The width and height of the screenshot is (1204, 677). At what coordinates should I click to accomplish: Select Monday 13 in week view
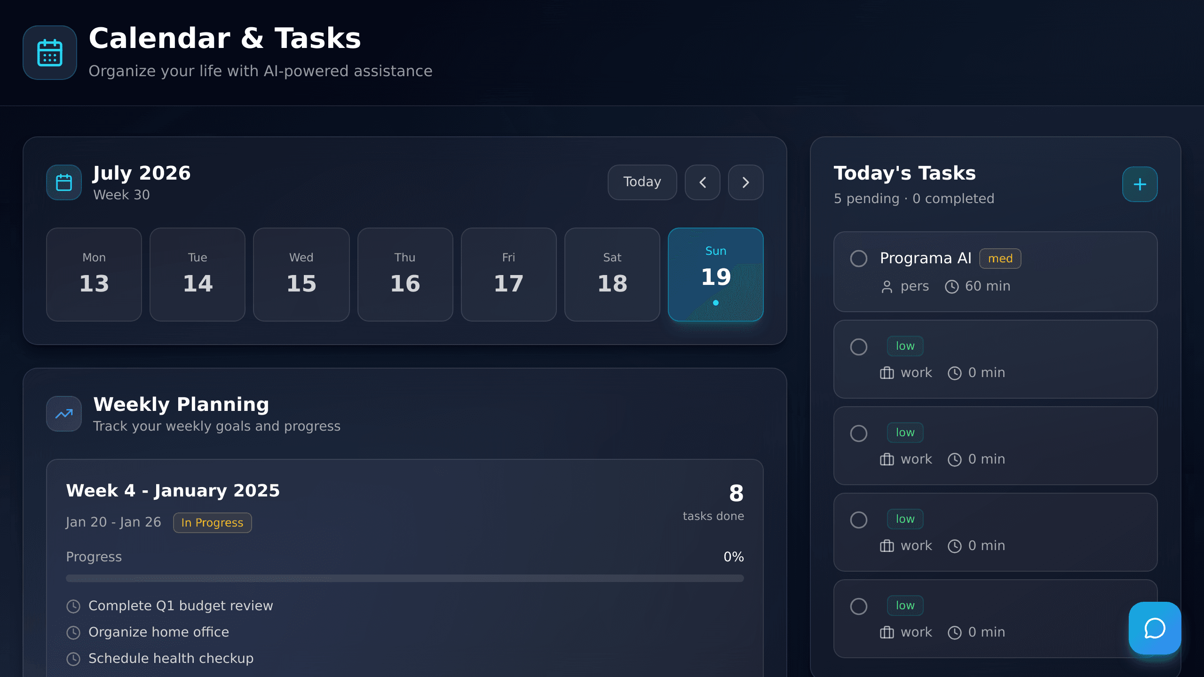coord(94,275)
